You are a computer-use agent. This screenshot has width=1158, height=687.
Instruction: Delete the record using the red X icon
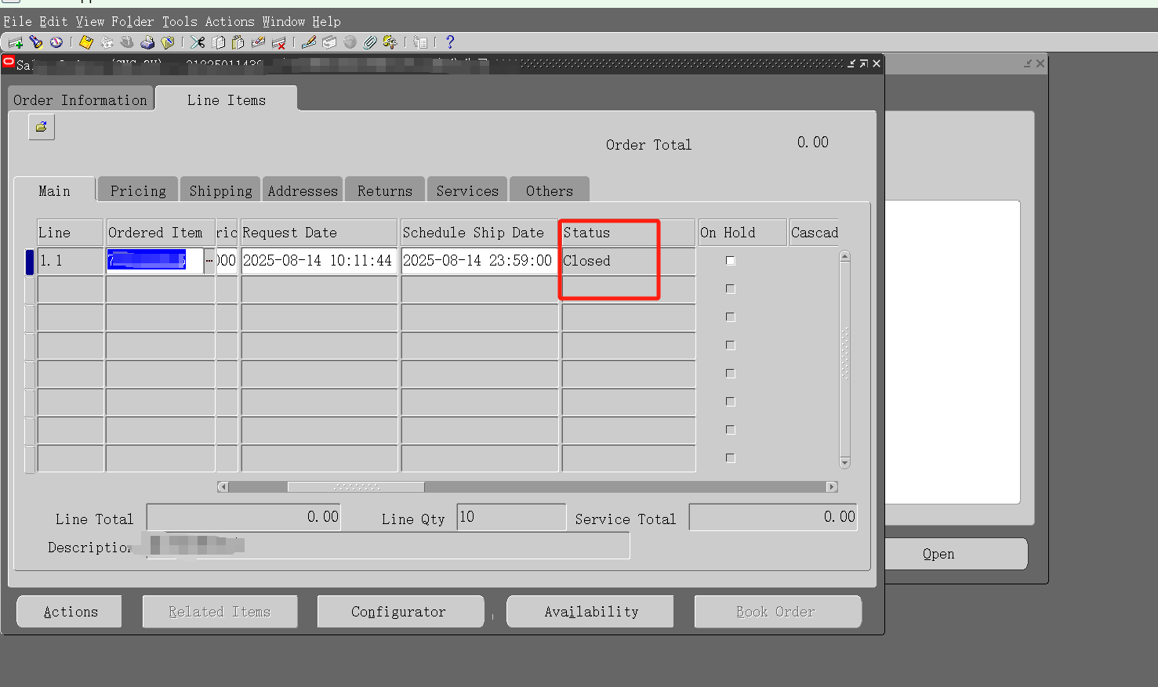coord(278,42)
